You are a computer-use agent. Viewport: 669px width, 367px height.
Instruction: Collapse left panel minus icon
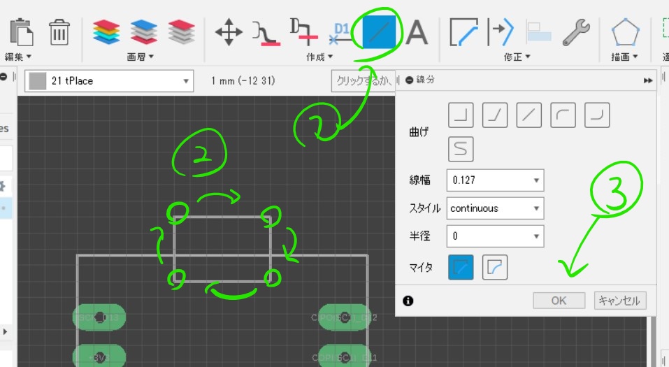click(x=3, y=77)
